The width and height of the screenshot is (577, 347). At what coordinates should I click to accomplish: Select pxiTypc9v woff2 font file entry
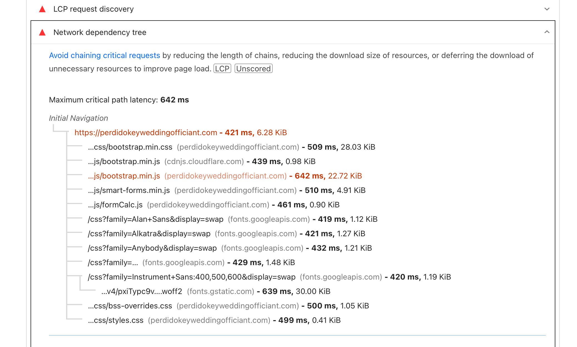coord(142,291)
